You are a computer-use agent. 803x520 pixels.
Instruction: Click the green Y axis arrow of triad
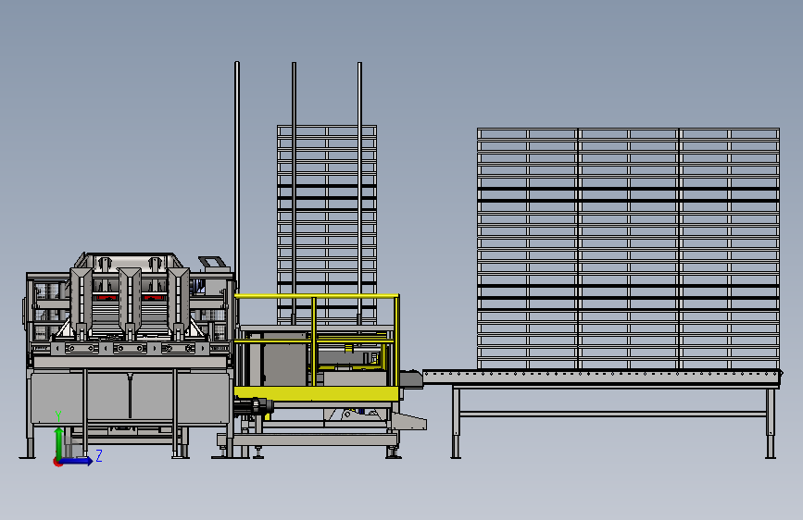pos(59,442)
